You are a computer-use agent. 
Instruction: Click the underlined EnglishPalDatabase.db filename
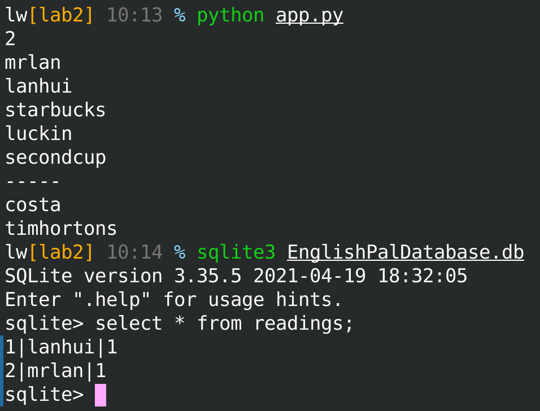pos(406,252)
